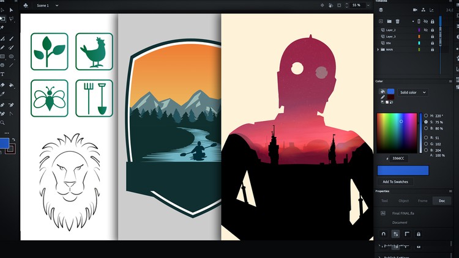Select the fill color bucket in Color panel

pyautogui.click(x=382, y=92)
